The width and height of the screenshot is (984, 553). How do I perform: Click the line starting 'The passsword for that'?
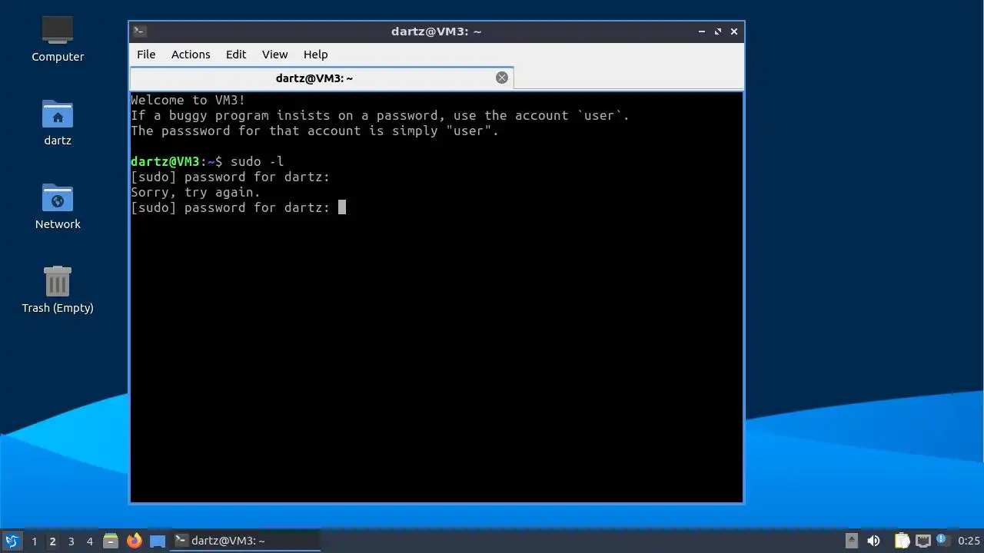click(x=315, y=131)
